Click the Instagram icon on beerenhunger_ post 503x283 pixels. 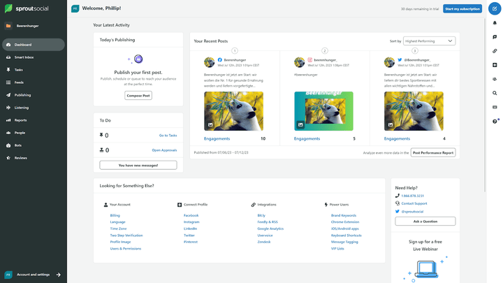(x=310, y=59)
